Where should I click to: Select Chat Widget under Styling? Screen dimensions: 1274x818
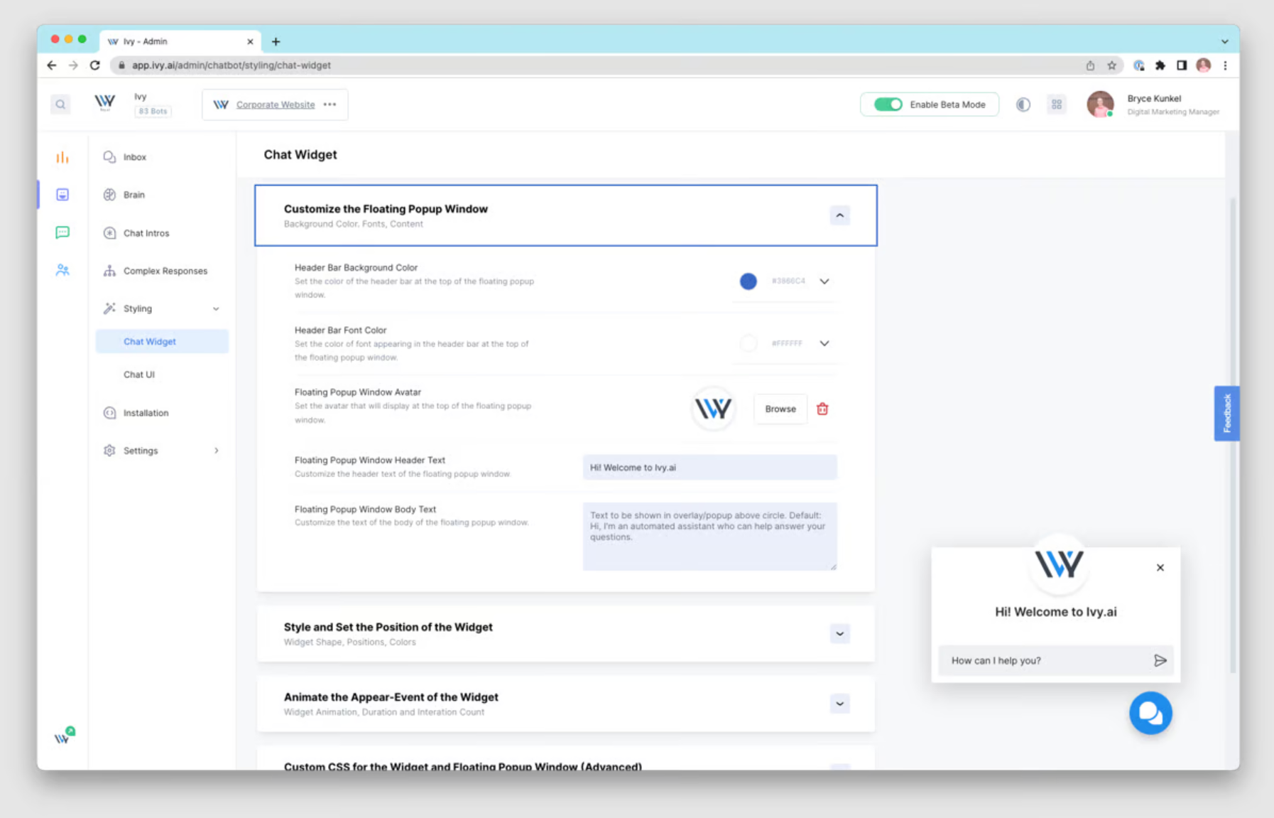click(x=162, y=342)
